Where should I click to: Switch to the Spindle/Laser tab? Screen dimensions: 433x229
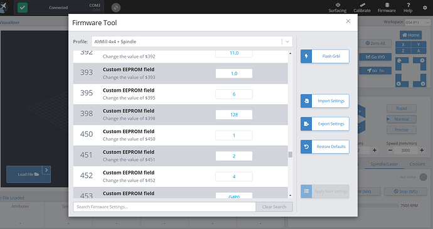pos(384,164)
